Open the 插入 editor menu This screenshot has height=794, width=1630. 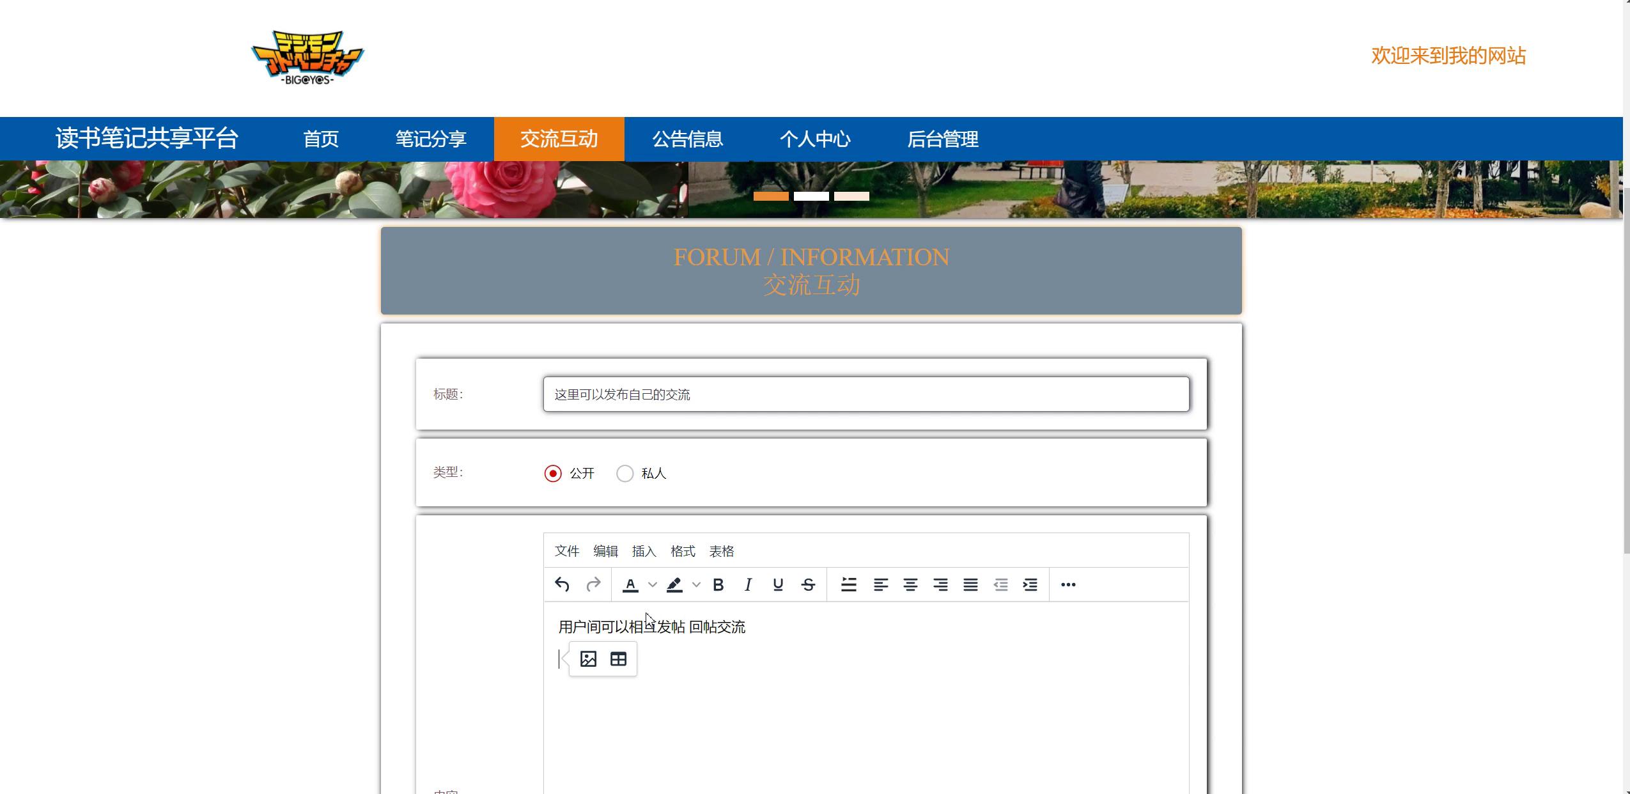[x=644, y=551]
